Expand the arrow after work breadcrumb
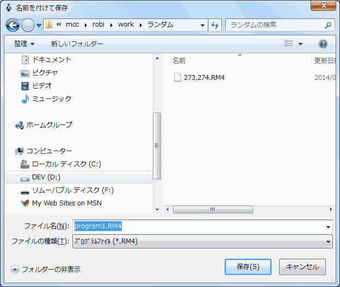The width and height of the screenshot is (340, 287). pos(141,25)
